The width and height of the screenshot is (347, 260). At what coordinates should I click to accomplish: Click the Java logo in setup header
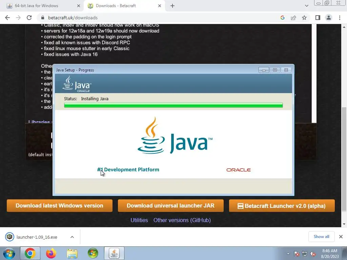click(77, 84)
